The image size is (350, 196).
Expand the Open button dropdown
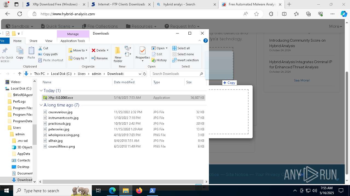167,48
